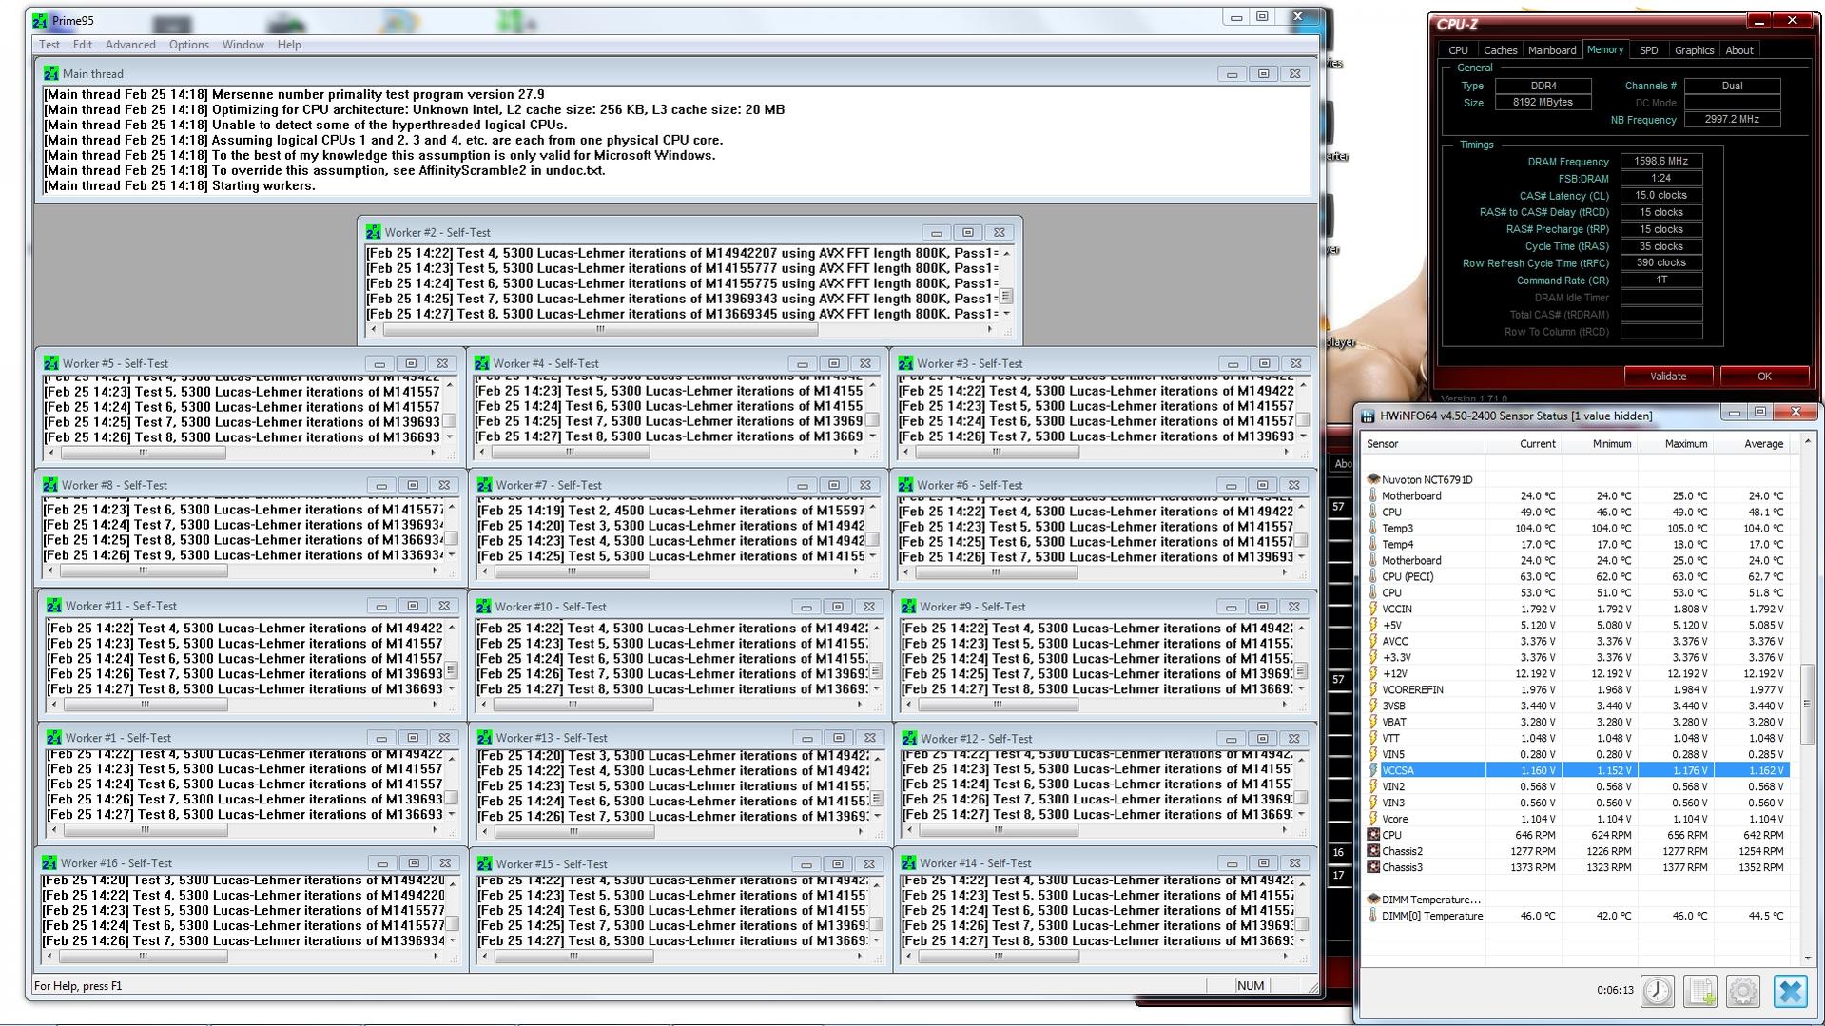Close the Worker #14 child window
Screen dimensions: 1825x1026
(1294, 863)
